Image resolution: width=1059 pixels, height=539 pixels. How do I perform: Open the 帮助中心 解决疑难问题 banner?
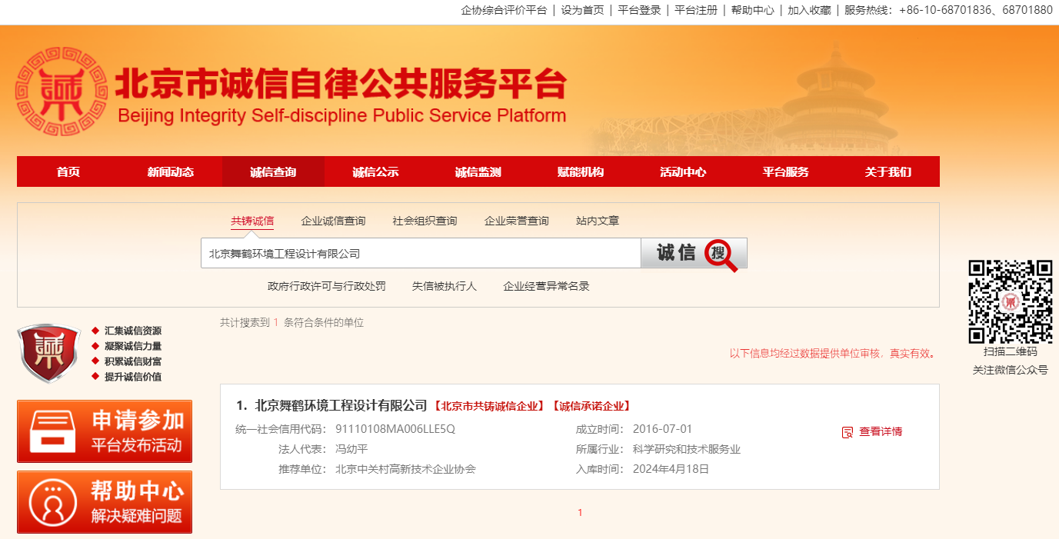coord(105,502)
